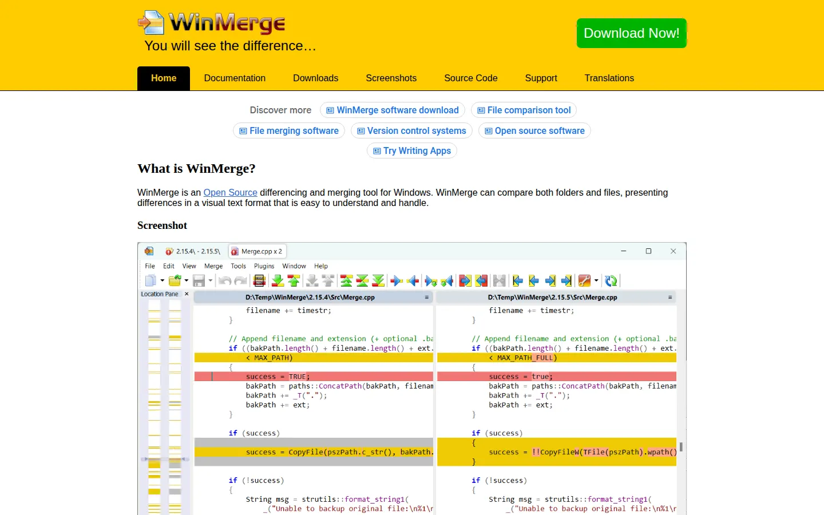
Task: Click the highlighted 'success = TRUE;' line in left pane
Action: (x=314, y=377)
